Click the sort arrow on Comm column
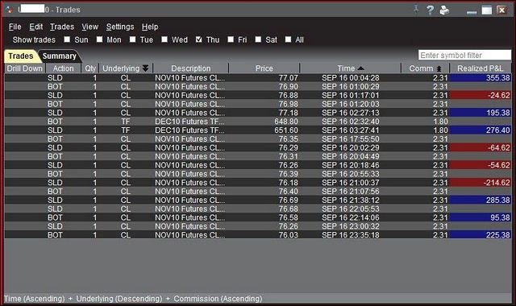The height and width of the screenshot is (306, 516). pyautogui.click(x=439, y=68)
